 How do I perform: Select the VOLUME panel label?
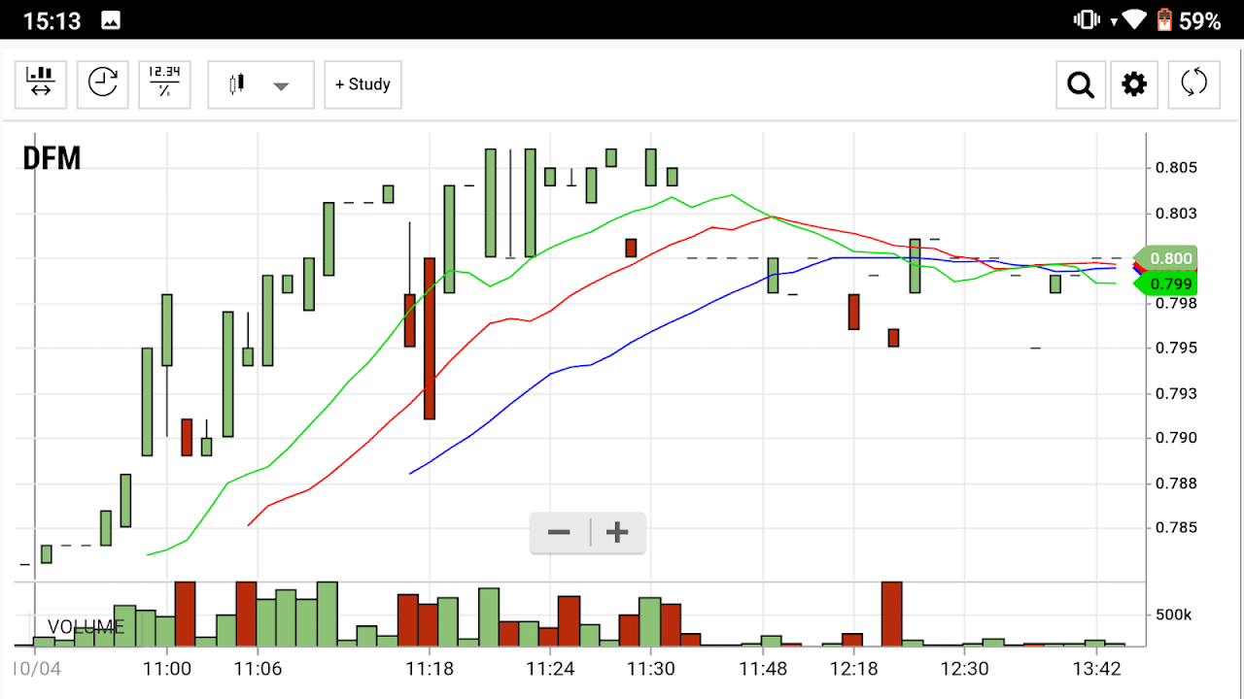(x=86, y=627)
